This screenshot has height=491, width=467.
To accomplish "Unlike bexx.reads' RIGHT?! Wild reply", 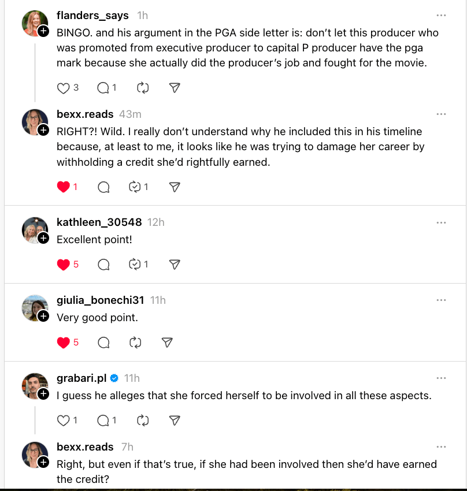I will 63,187.
